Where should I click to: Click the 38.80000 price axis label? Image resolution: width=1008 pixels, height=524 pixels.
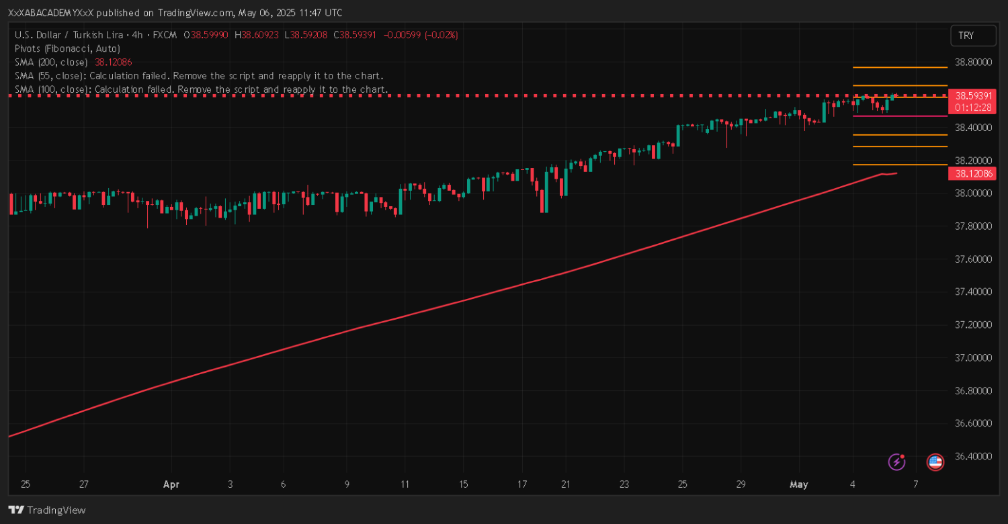tap(972, 62)
